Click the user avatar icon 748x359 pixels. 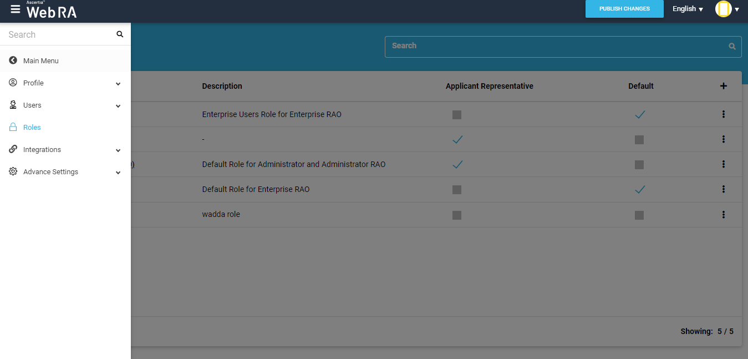click(723, 9)
